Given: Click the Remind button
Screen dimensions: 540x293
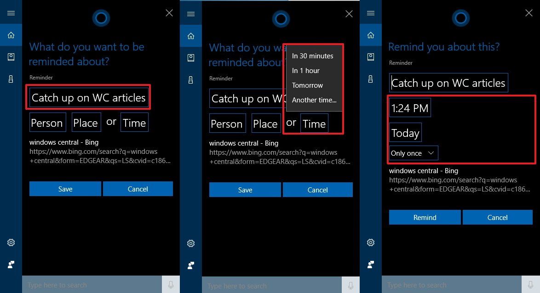Looking at the screenshot, I should [x=425, y=217].
